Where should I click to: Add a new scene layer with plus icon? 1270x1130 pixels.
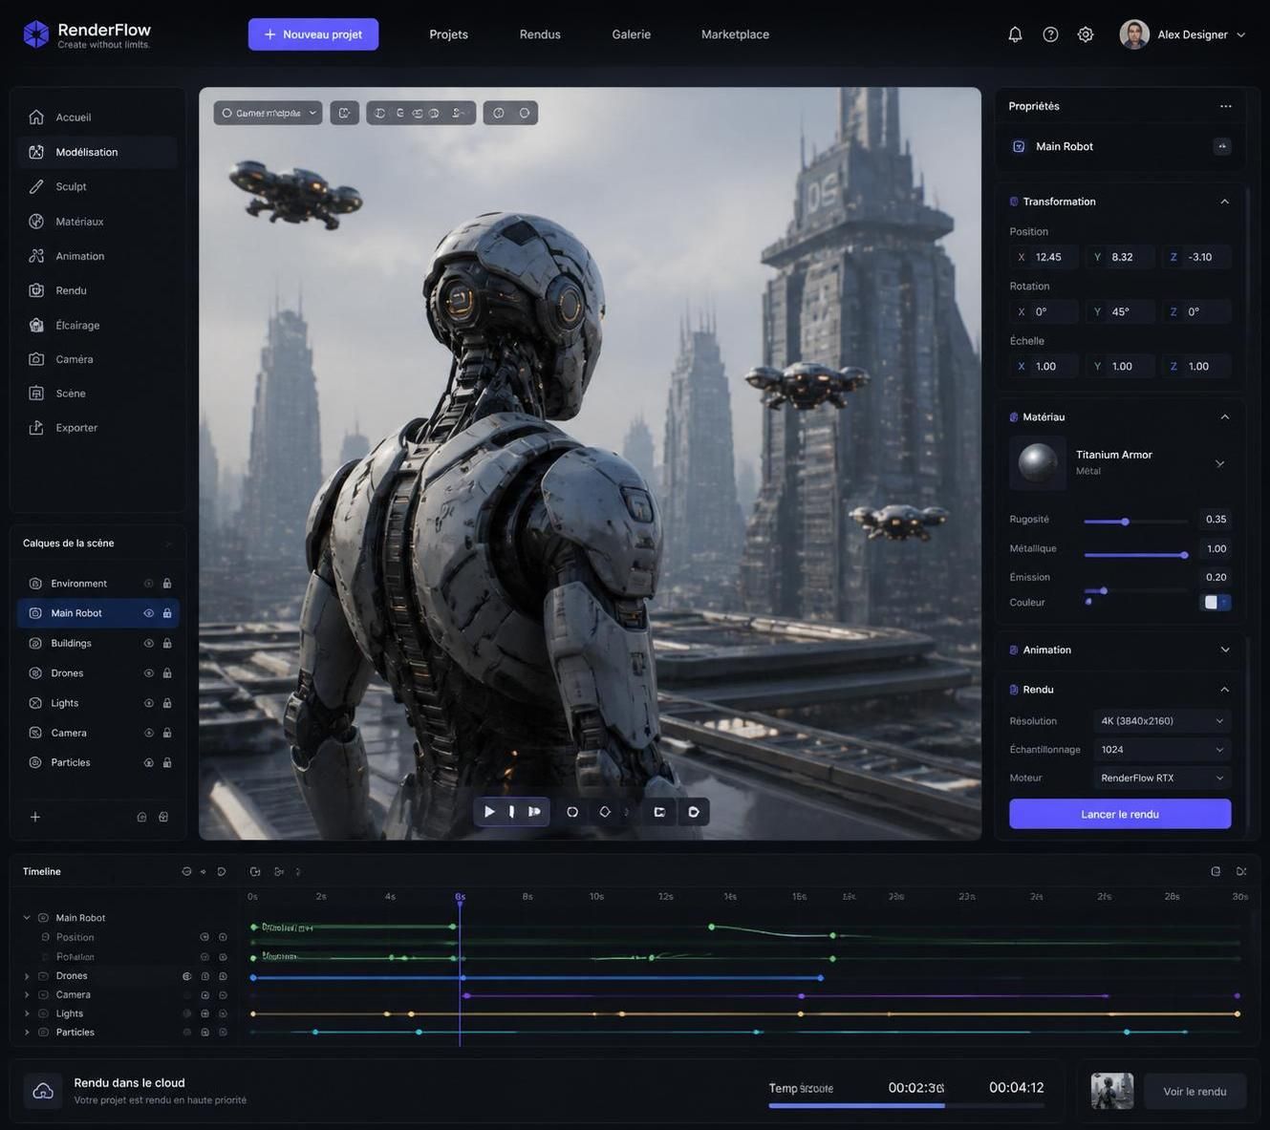pyautogui.click(x=35, y=817)
